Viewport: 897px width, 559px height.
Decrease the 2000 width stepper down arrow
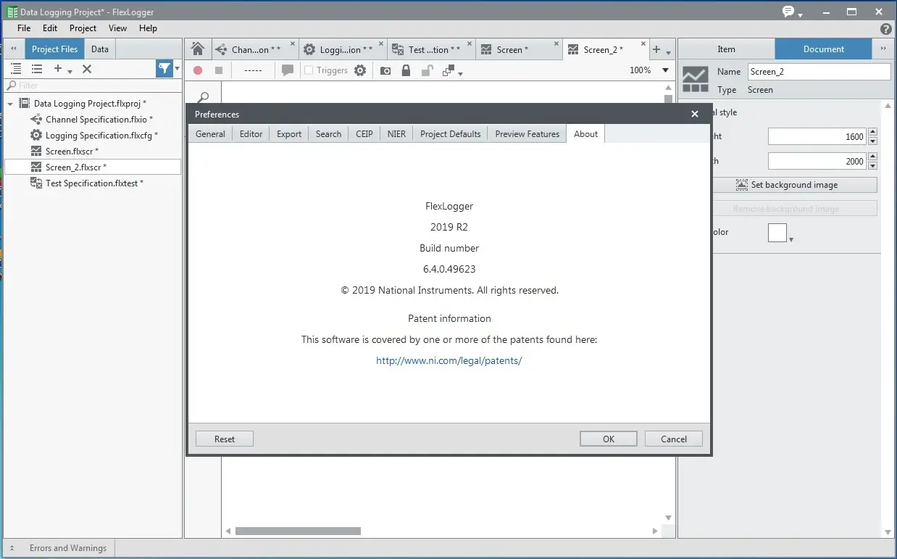coord(872,165)
